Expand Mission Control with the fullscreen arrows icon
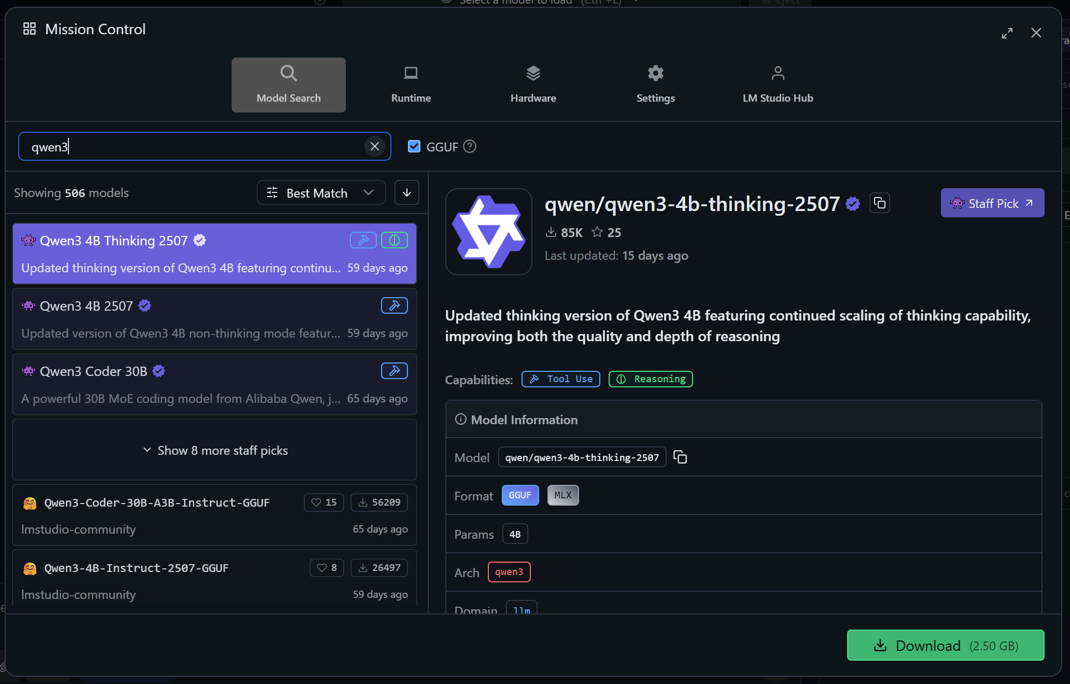This screenshot has width=1070, height=684. pyautogui.click(x=1008, y=32)
